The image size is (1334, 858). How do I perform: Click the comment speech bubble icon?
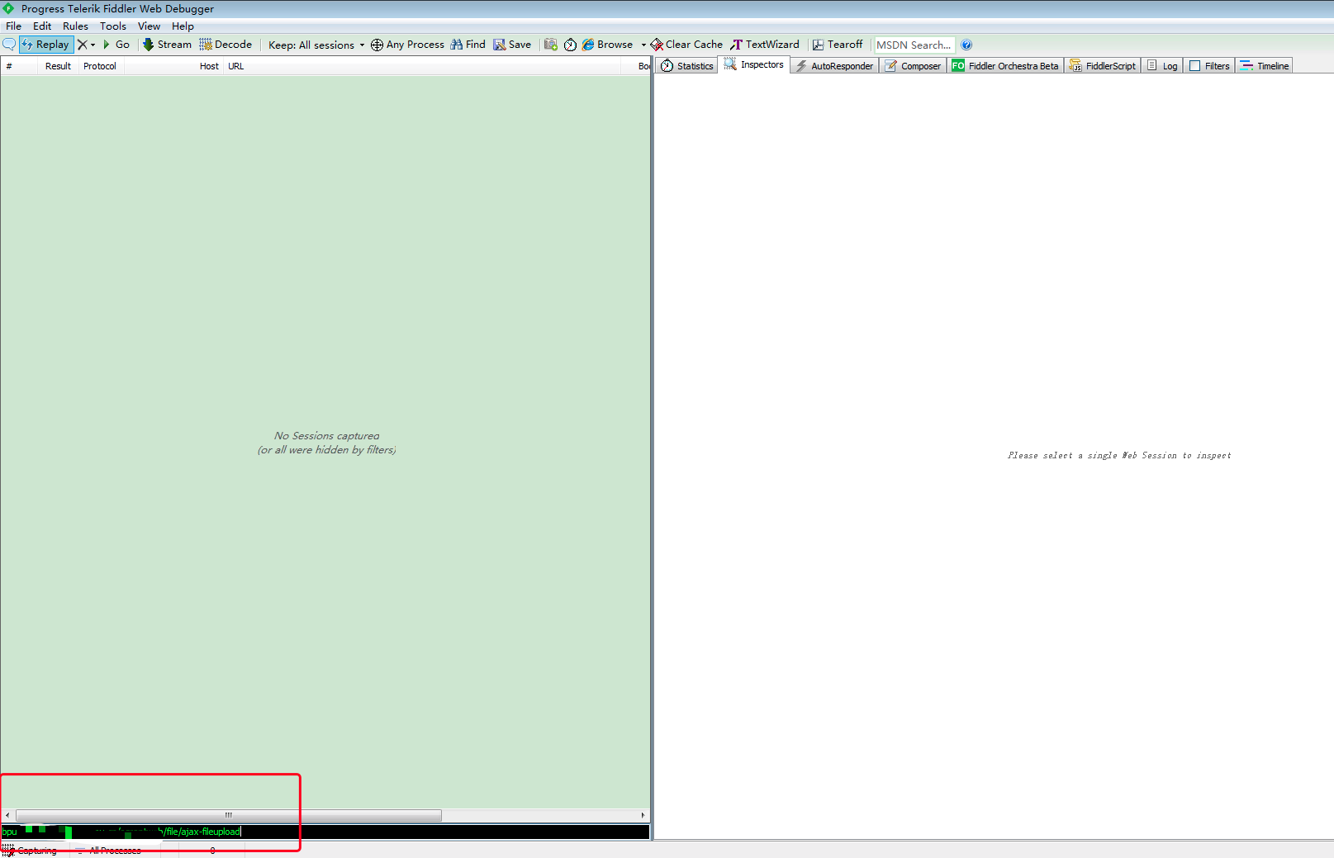9,45
